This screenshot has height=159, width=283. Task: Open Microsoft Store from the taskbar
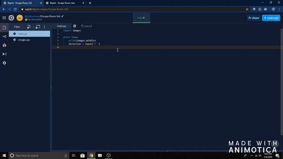[x=83, y=155]
